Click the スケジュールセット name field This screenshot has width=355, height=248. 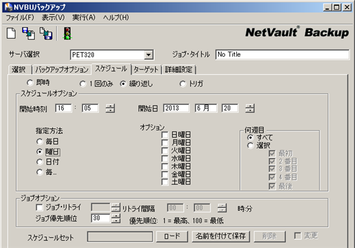120,236
